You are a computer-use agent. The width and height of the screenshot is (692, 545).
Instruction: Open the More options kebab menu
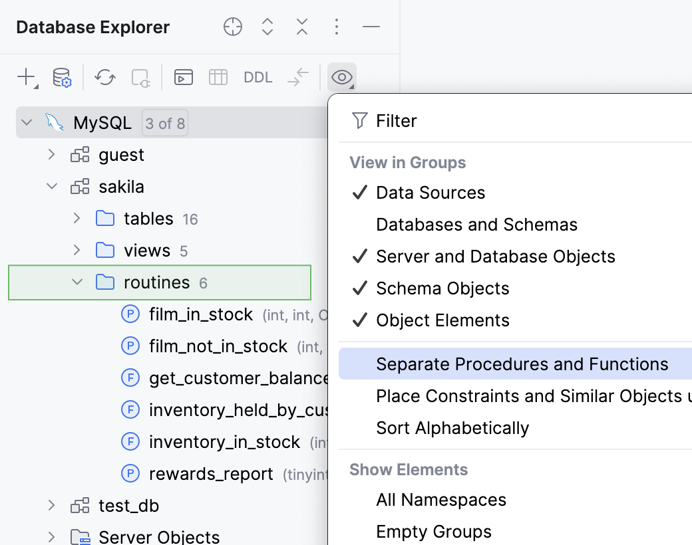click(337, 27)
